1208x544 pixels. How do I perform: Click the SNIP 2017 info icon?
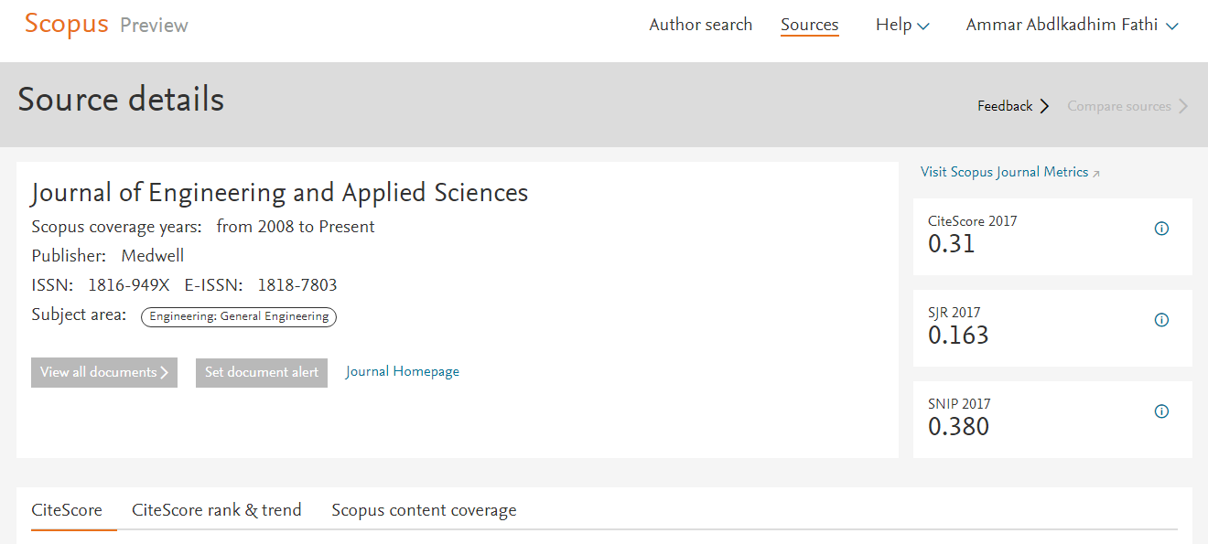coord(1161,411)
